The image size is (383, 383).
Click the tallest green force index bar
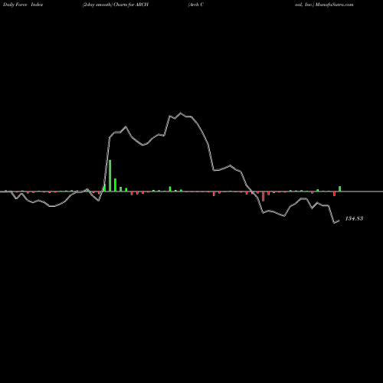pyautogui.click(x=110, y=175)
